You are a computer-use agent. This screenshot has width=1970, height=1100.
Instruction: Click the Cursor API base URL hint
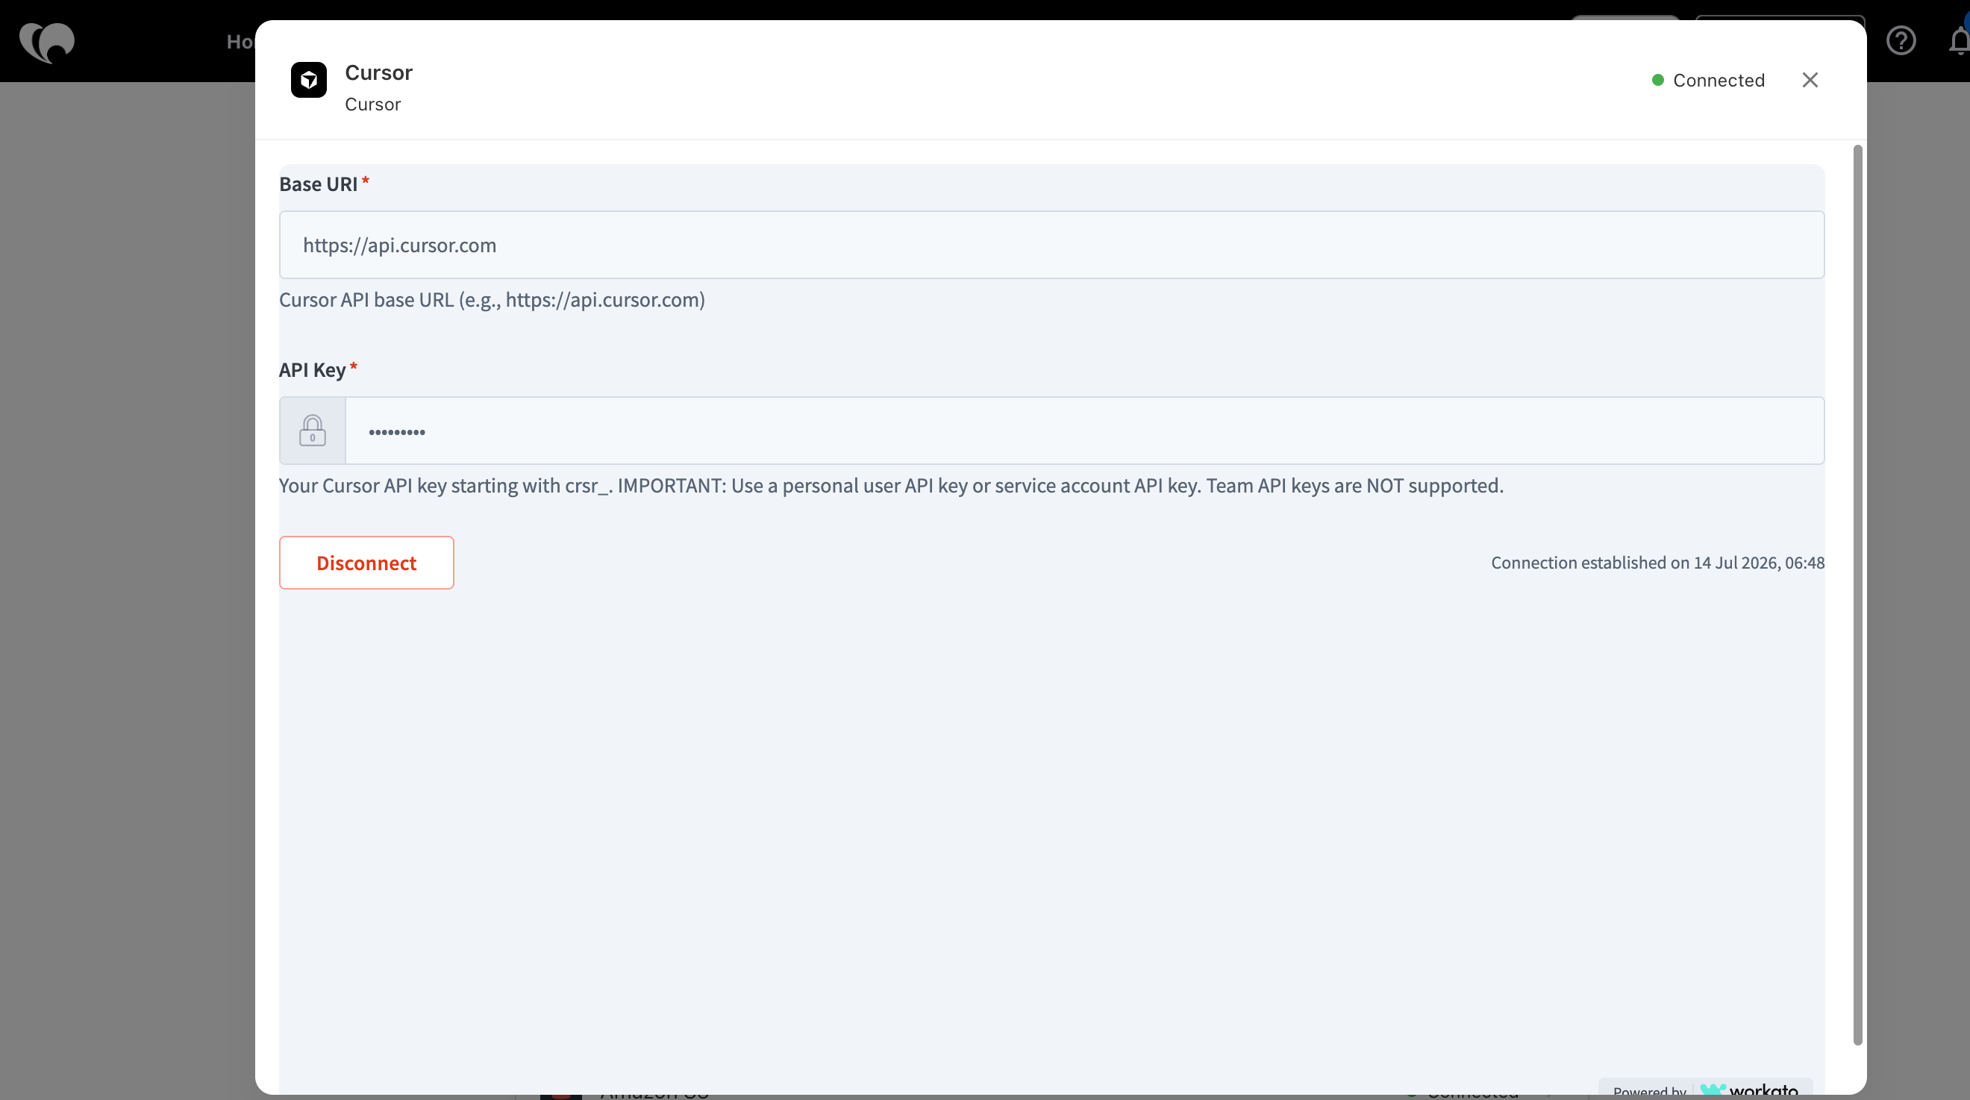pos(492,300)
